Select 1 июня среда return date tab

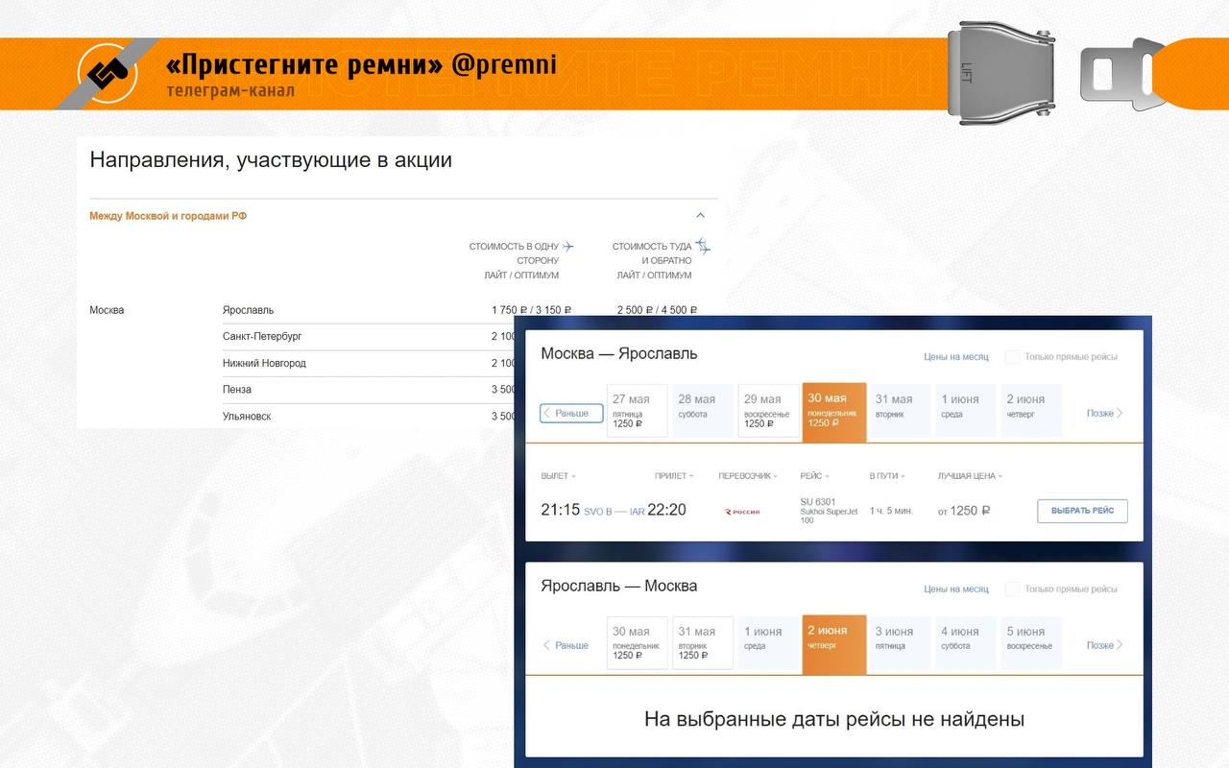(768, 643)
